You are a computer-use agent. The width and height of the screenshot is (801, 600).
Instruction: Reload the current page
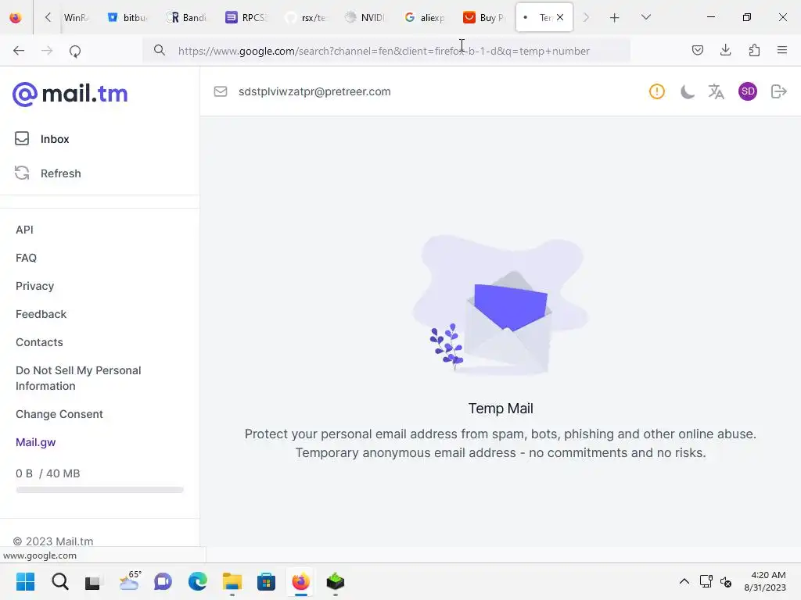(x=75, y=51)
